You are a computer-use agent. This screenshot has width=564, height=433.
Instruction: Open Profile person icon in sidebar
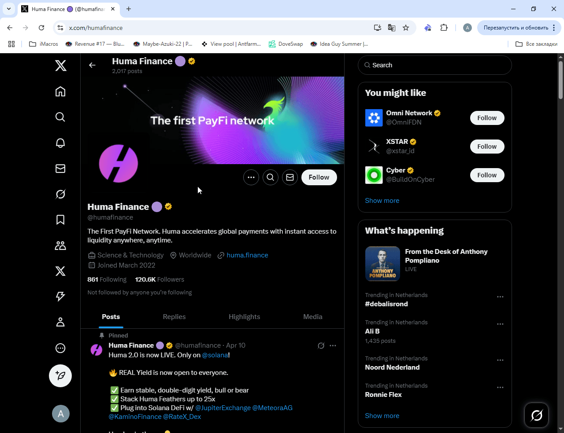coord(60,322)
